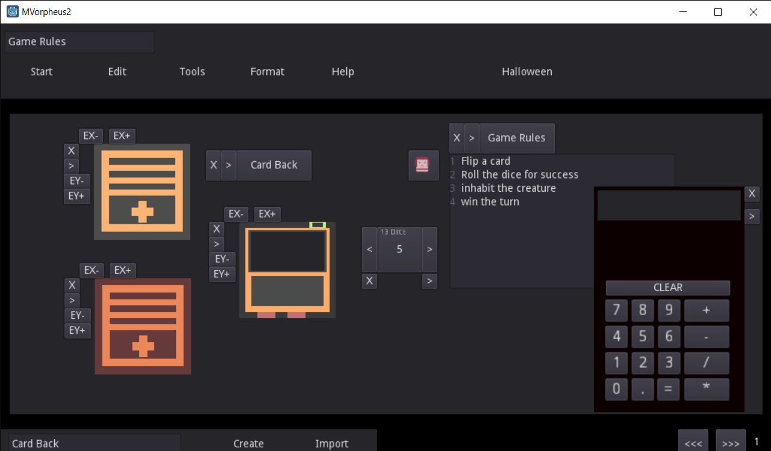Click EX+ above the top orange card
The width and height of the screenshot is (771, 451).
[122, 135]
